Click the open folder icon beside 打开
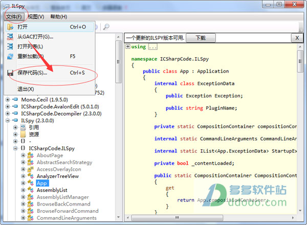 tap(10, 27)
